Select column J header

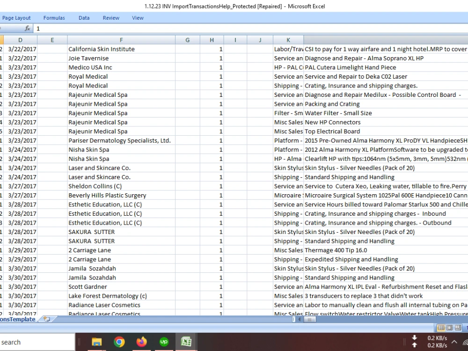260,40
